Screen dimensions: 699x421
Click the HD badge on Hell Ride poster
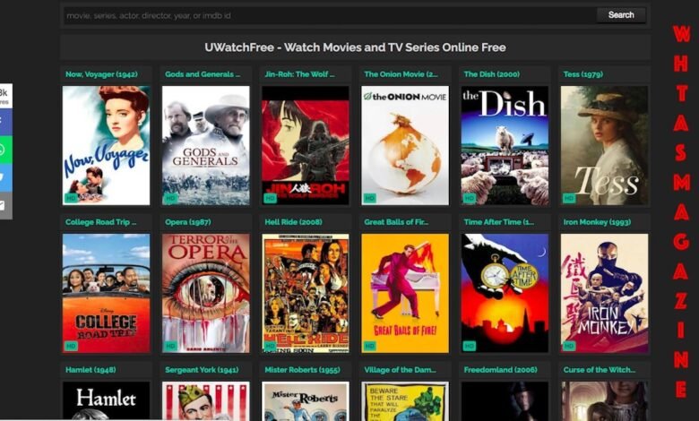click(x=270, y=346)
